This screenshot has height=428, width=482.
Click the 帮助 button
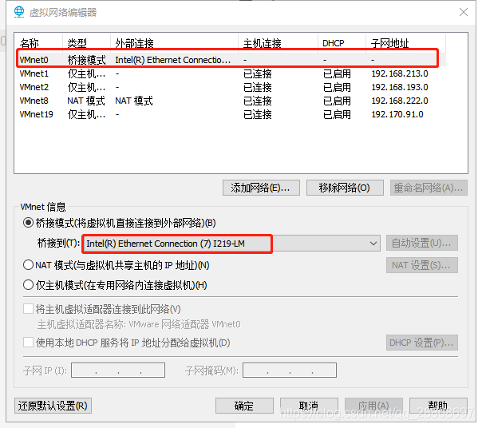(438, 406)
